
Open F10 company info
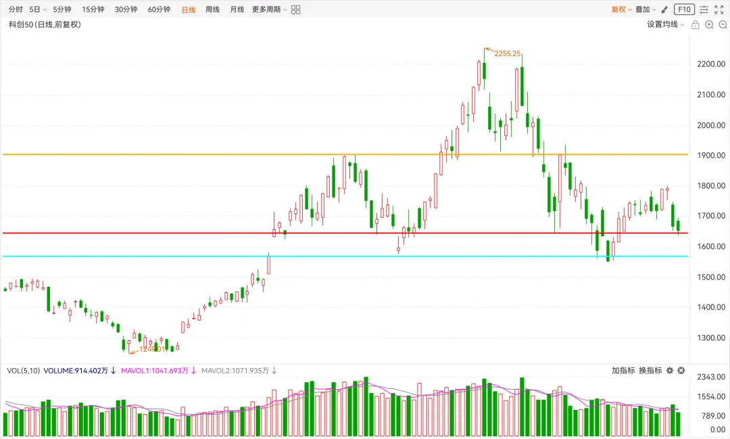684,9
